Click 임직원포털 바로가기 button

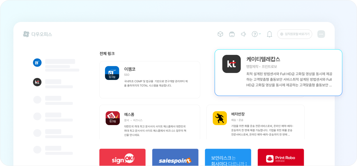pos(295,34)
